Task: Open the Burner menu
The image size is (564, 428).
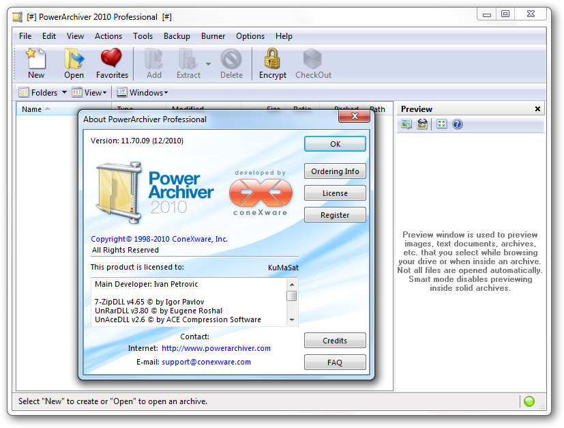Action: tap(213, 36)
